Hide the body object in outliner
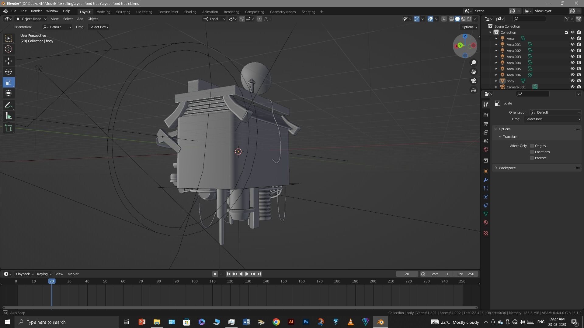This screenshot has height=328, width=584. 572,81
